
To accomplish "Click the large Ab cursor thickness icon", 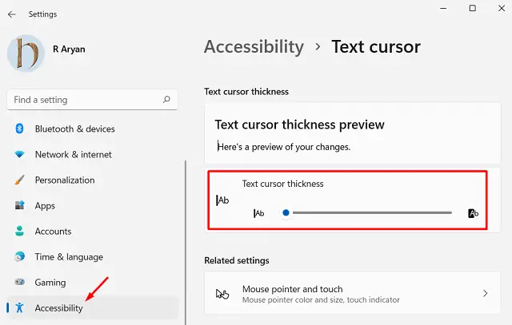I will click(222, 200).
